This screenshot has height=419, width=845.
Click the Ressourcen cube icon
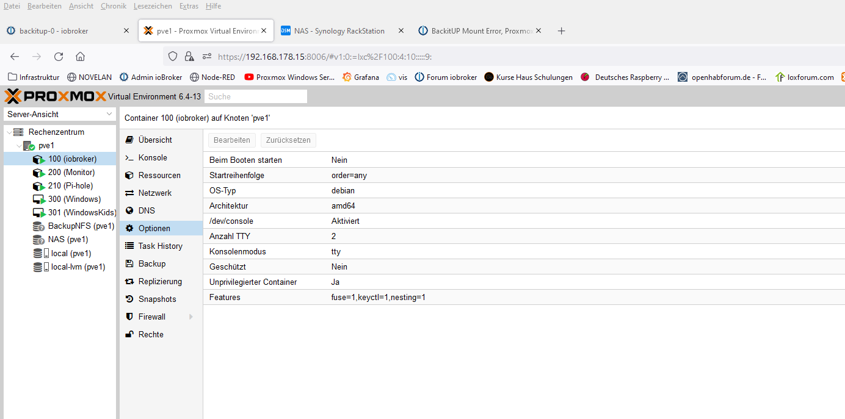(129, 175)
